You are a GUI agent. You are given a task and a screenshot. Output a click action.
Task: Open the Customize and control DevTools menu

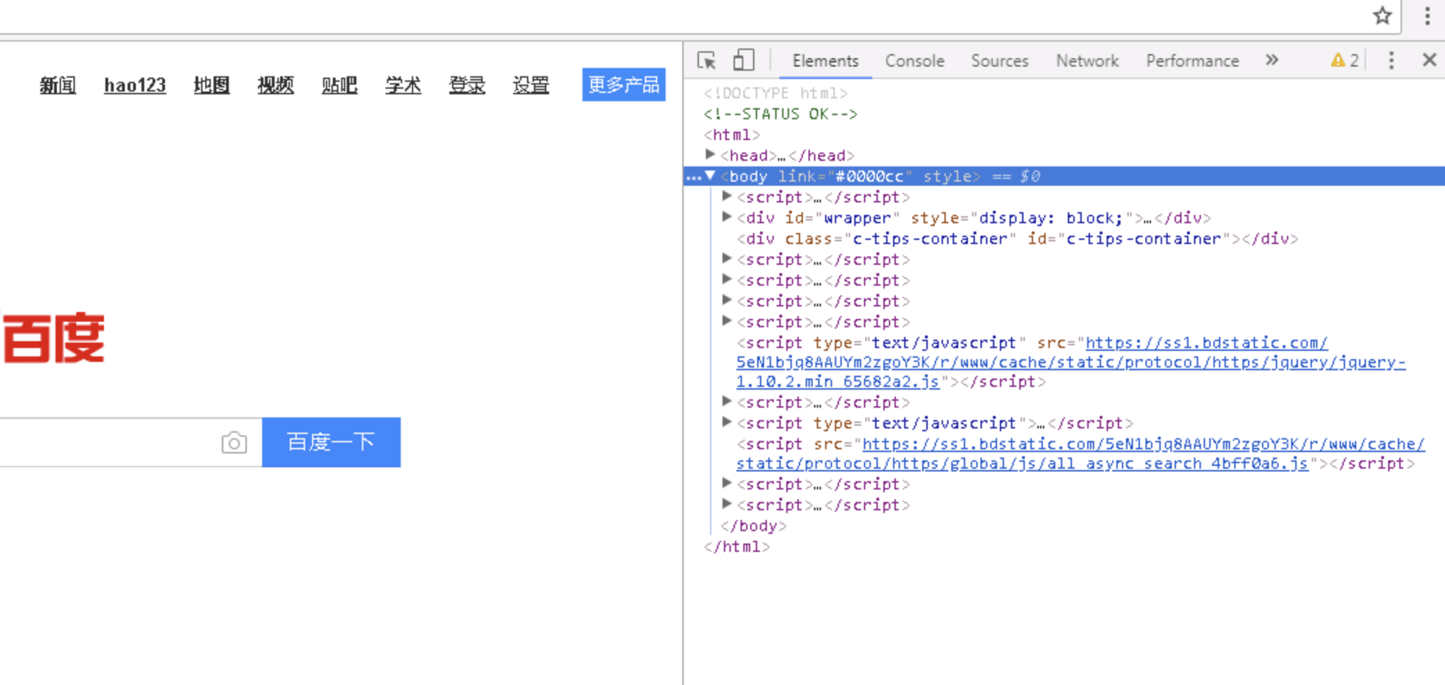pos(1391,60)
